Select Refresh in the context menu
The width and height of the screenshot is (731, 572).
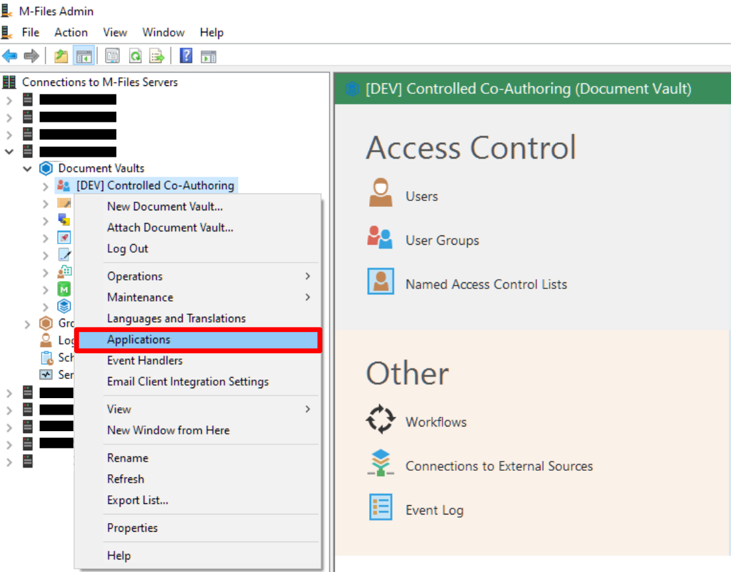pos(198,479)
